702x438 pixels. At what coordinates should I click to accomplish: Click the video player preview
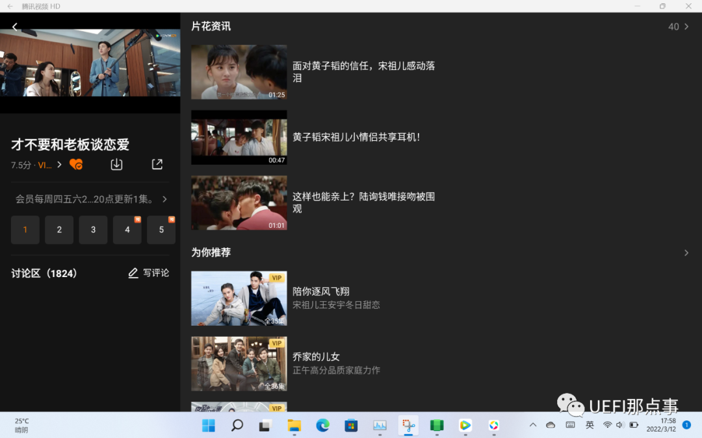[x=90, y=62]
